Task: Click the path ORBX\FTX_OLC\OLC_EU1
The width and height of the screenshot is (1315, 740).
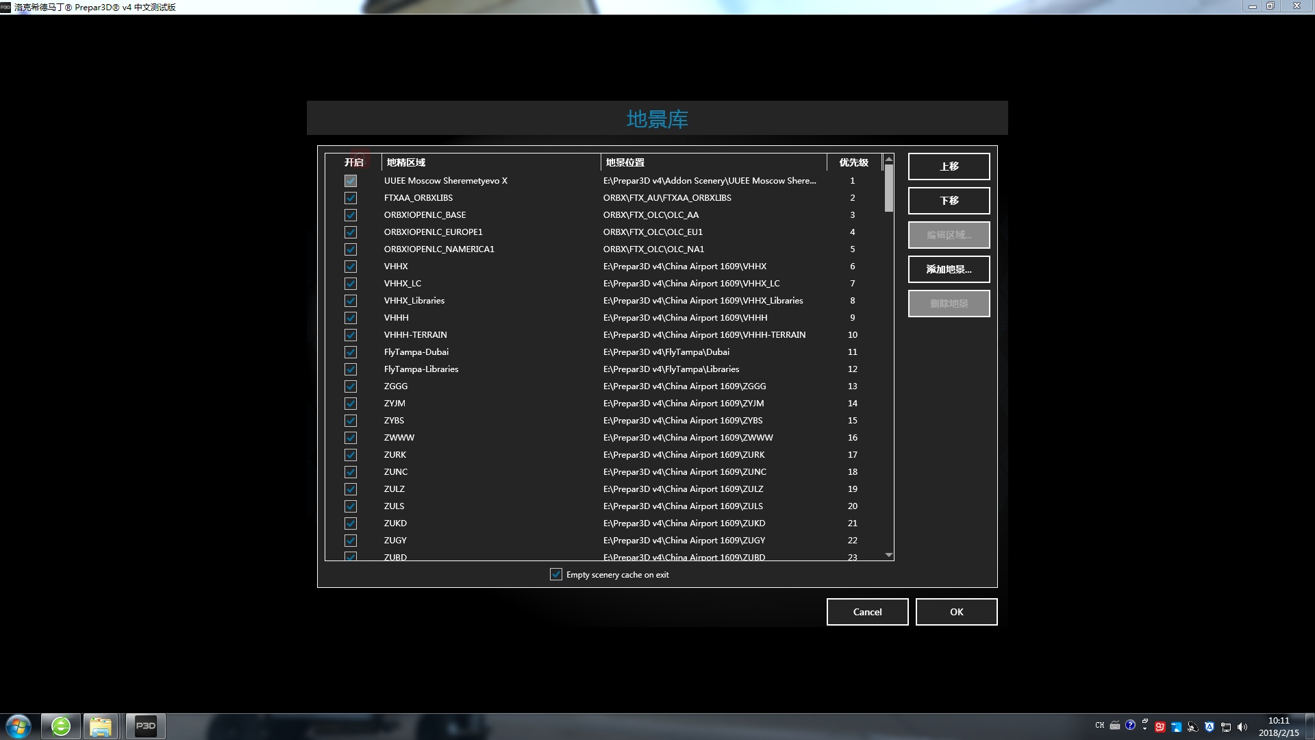Action: click(653, 232)
